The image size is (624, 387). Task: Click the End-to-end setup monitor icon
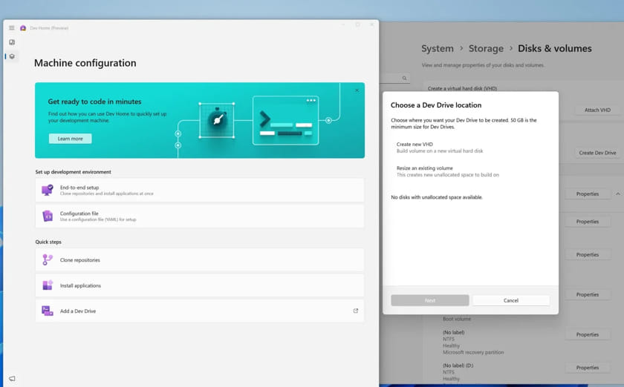point(48,190)
